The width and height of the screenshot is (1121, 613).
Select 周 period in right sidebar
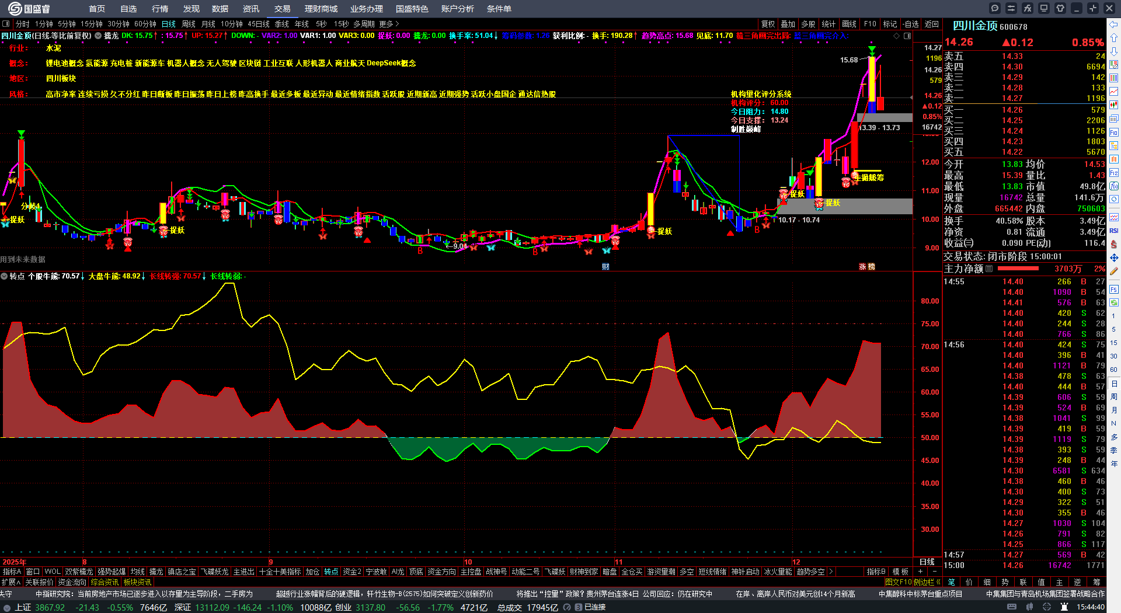[x=1114, y=397]
